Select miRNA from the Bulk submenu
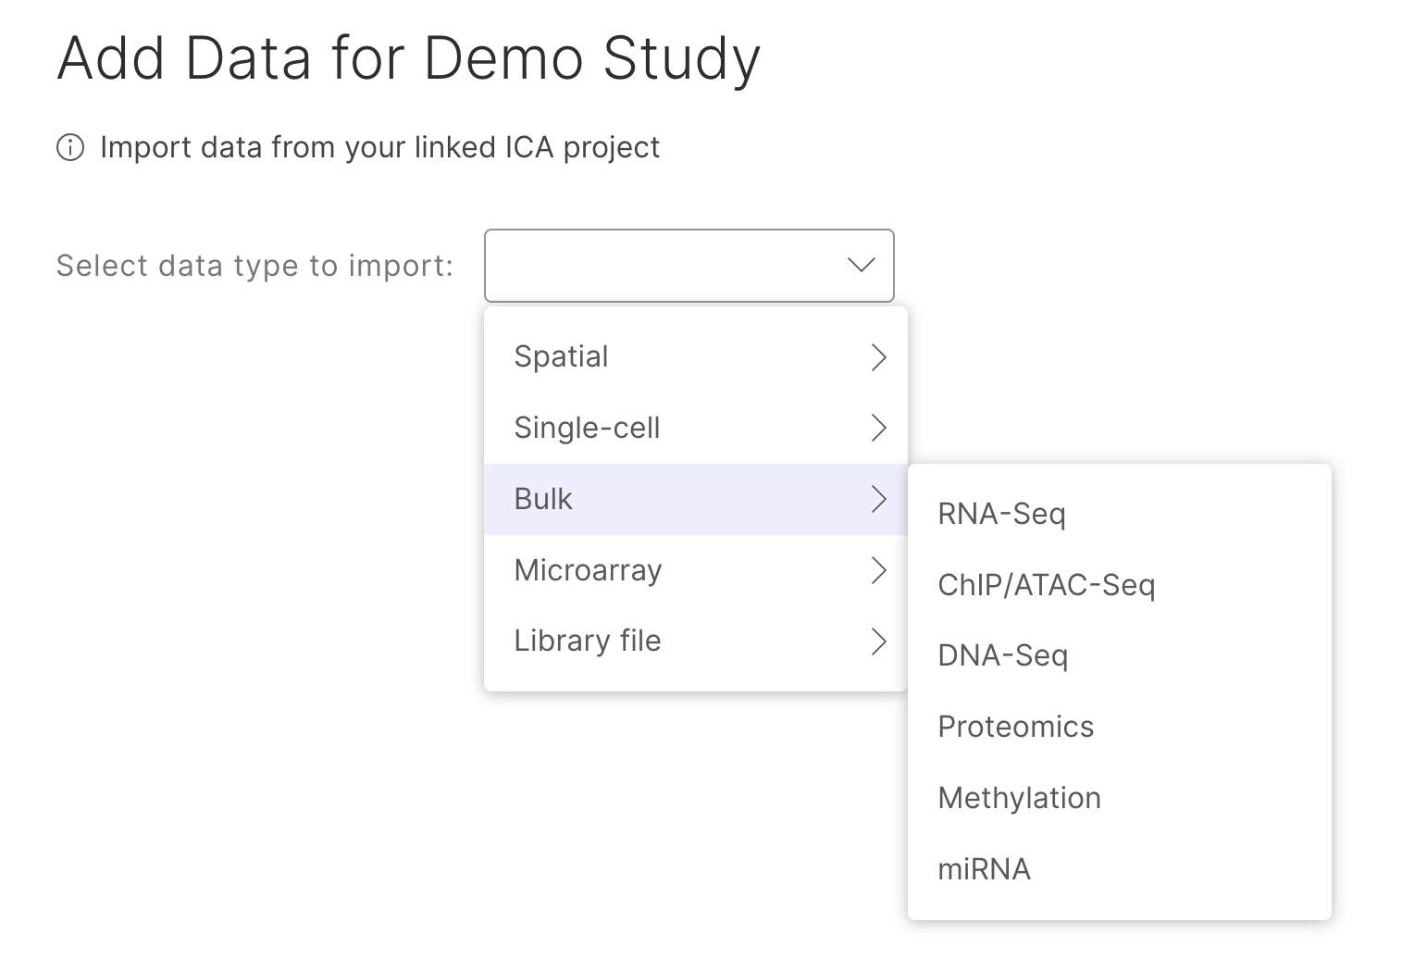Screen dimensions: 1427x959 click(x=984, y=869)
